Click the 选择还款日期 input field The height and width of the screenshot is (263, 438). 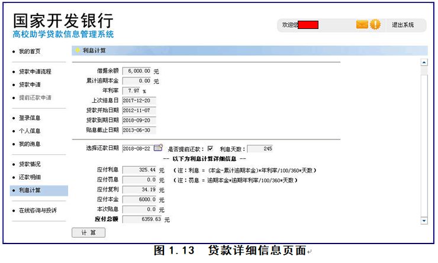pyautogui.click(x=138, y=149)
